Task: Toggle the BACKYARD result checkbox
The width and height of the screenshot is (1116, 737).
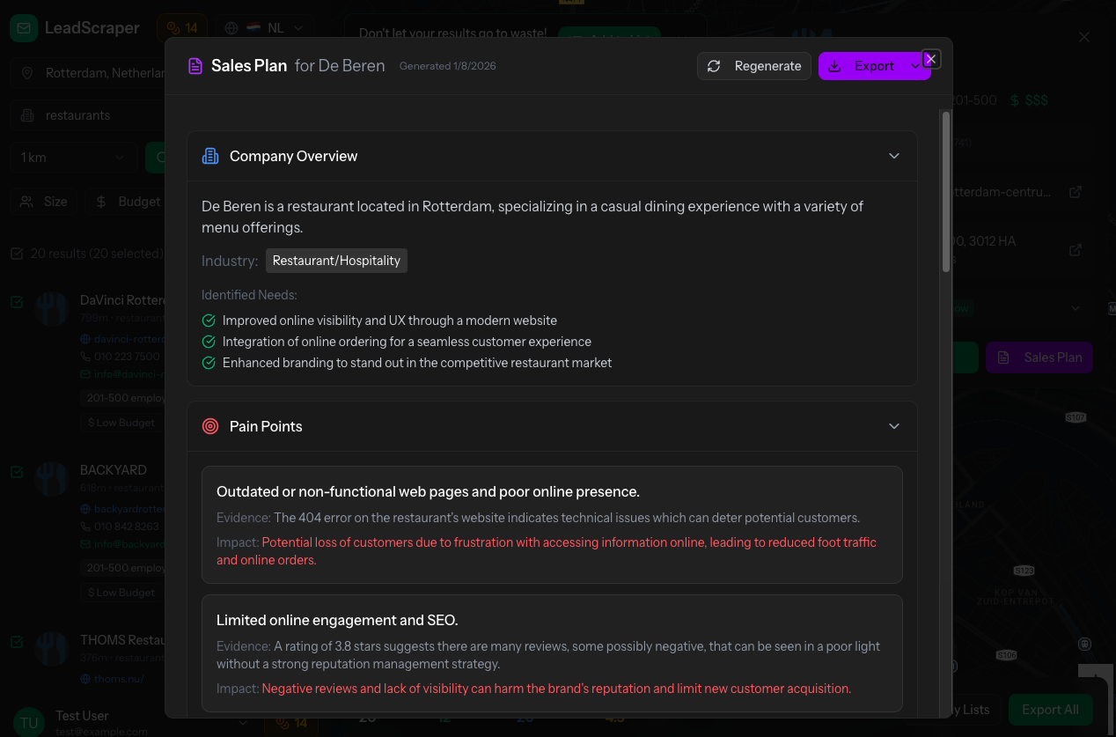Action: coord(17,472)
